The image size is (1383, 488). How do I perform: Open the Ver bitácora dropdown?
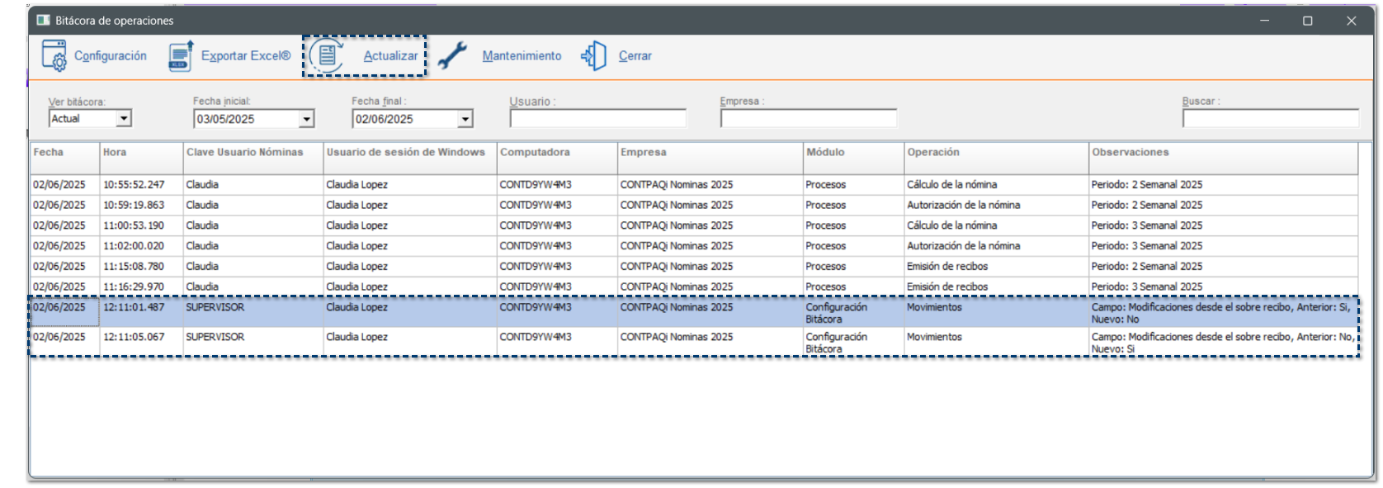pos(124,119)
